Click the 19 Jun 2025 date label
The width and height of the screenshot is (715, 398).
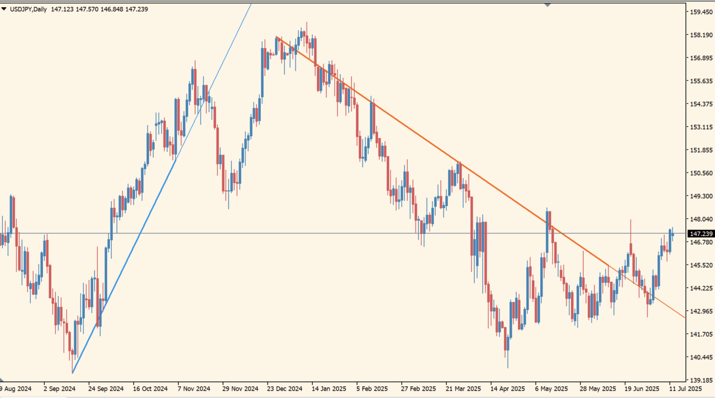tap(642, 389)
